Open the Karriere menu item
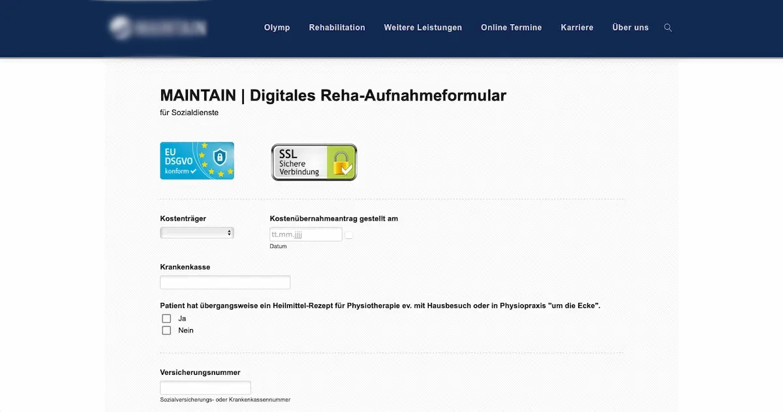Viewport: 783px width, 412px height. 577,27
